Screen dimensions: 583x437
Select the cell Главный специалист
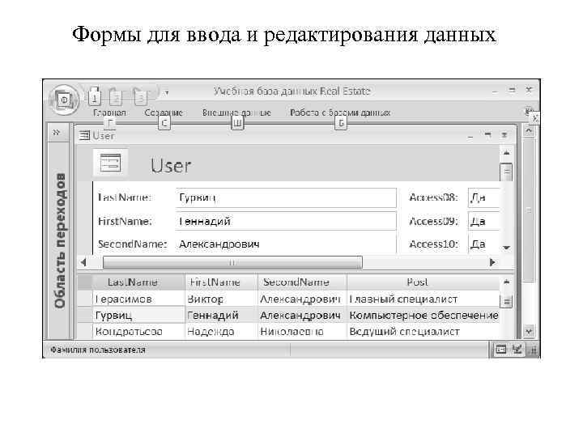[x=423, y=299]
